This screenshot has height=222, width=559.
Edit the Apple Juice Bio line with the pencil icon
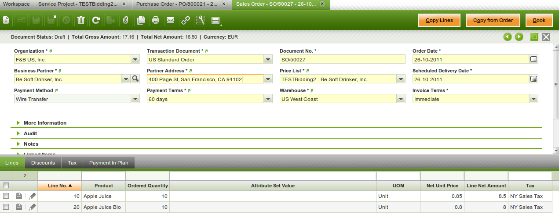pos(33,207)
